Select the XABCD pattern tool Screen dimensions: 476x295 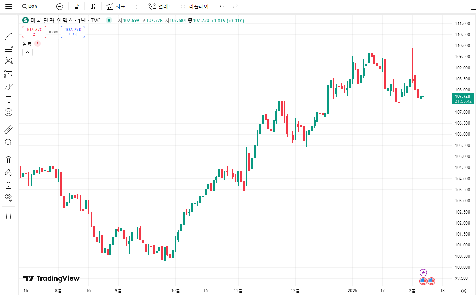9,61
